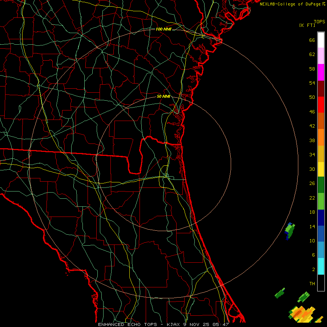Click the dark orange 42-46 kft legend swatch
This screenshot has width=327, height=327.
(x=321, y=121)
